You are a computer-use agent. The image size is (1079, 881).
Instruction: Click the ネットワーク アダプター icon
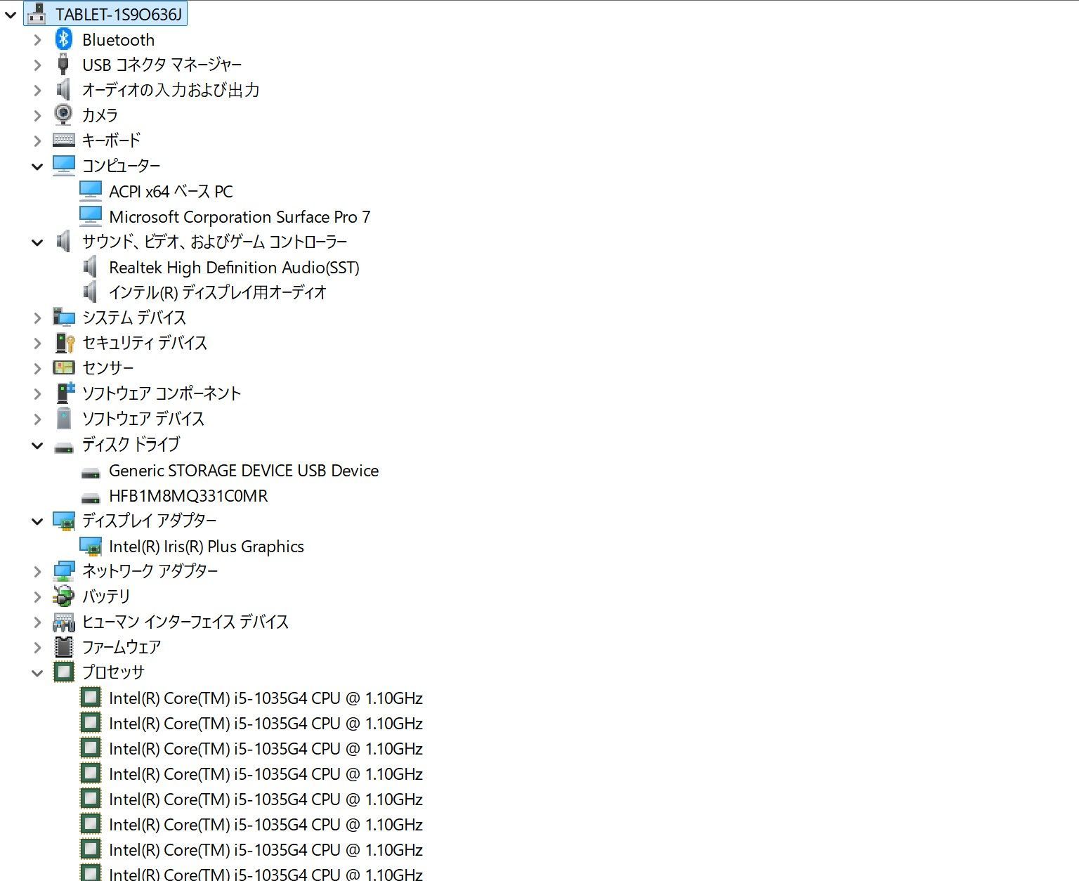(64, 571)
